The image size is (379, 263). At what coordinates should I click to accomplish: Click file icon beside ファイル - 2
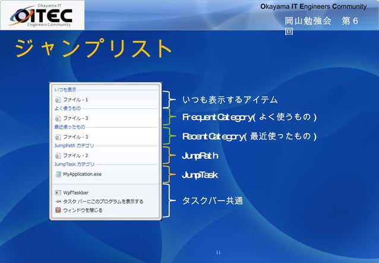[x=58, y=156]
